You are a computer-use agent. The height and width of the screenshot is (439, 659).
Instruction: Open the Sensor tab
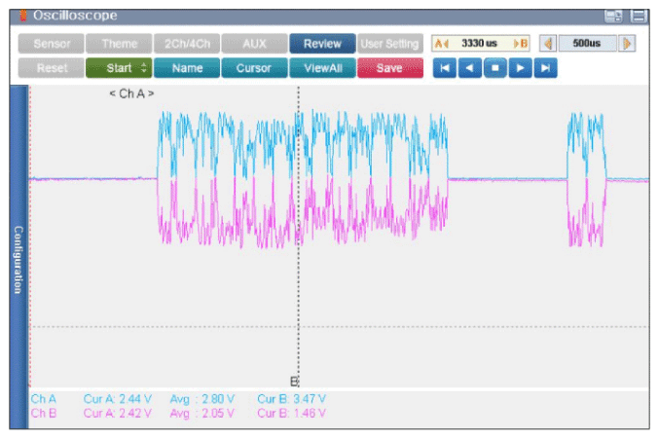(51, 44)
